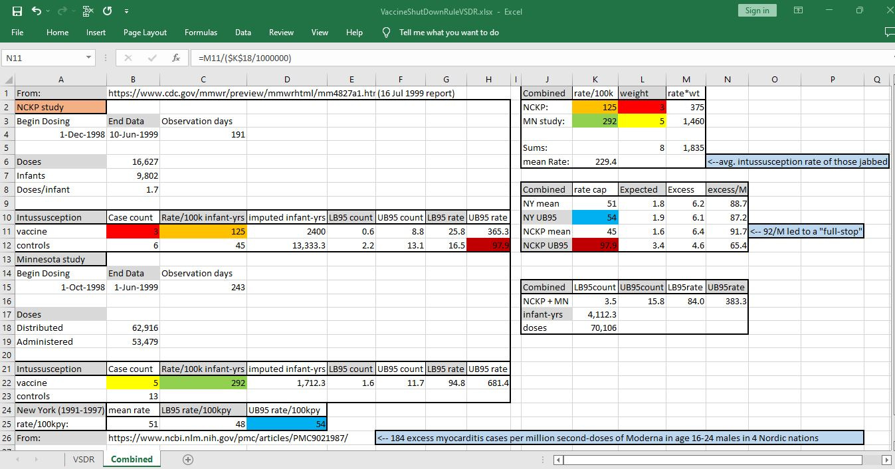The height and width of the screenshot is (469, 895).
Task: Click the Insert Function fx icon
Action: point(176,58)
